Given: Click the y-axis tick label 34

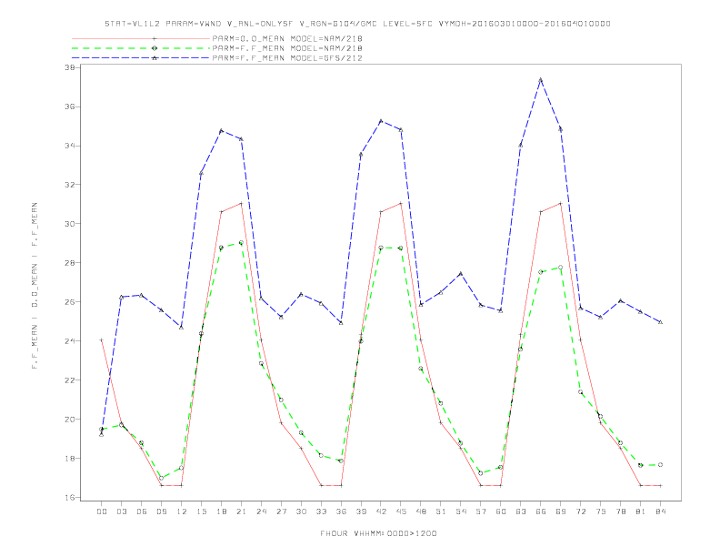Looking at the screenshot, I should [x=70, y=146].
